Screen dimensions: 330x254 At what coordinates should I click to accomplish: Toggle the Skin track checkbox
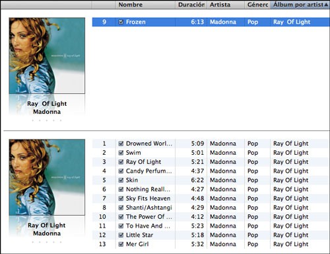(121, 180)
